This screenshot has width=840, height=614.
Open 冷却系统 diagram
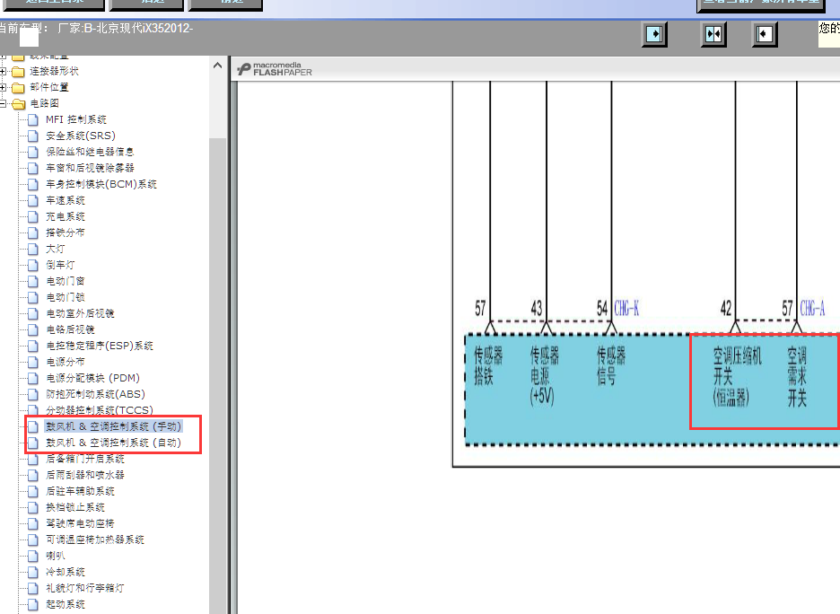[x=66, y=572]
